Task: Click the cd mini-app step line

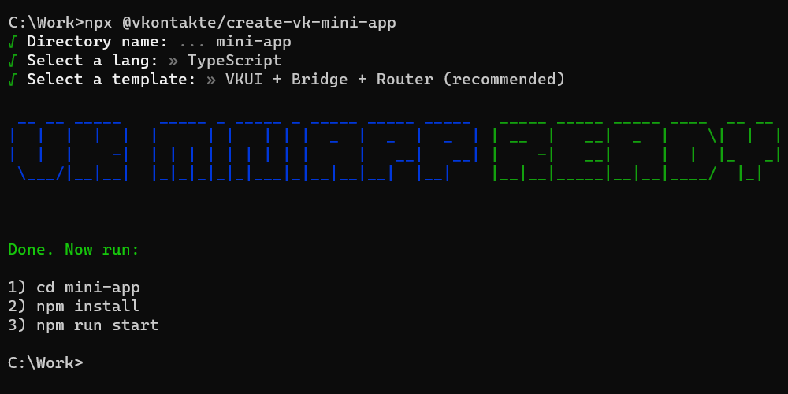Action: click(x=74, y=288)
